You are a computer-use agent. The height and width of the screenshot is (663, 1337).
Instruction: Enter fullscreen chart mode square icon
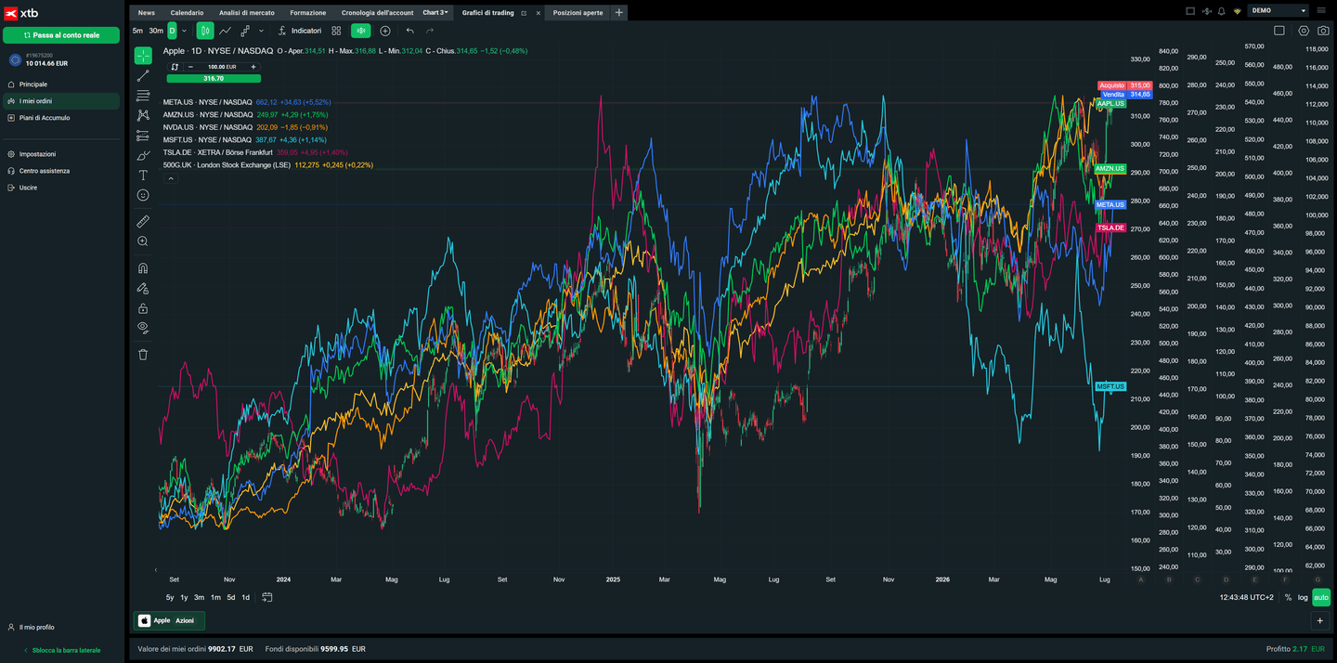(x=1279, y=31)
